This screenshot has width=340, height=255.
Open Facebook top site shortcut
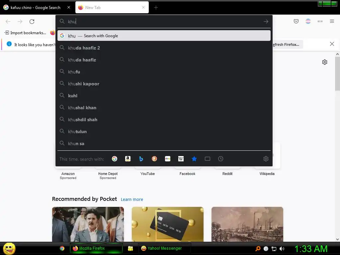(x=187, y=174)
